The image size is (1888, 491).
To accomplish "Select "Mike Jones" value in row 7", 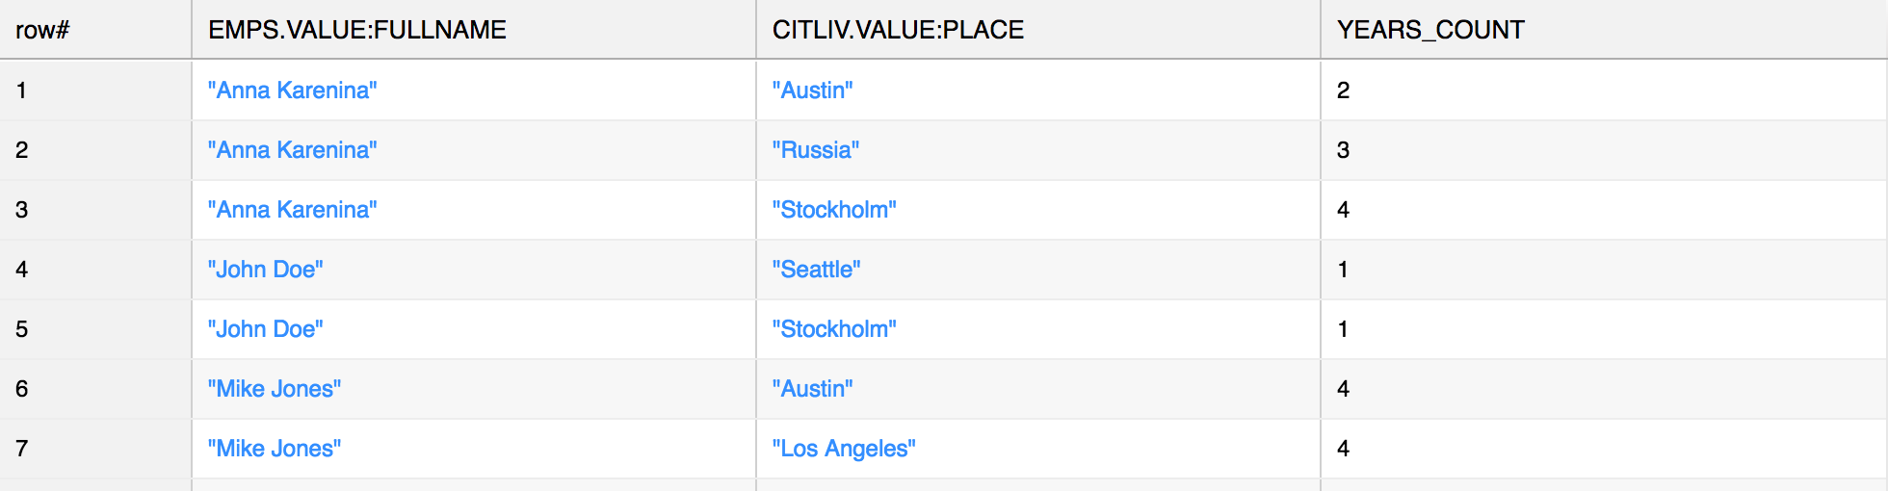I will click(275, 449).
